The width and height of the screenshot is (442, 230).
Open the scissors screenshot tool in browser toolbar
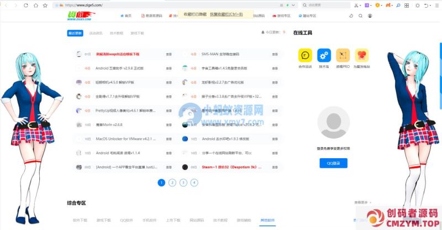click(356, 6)
